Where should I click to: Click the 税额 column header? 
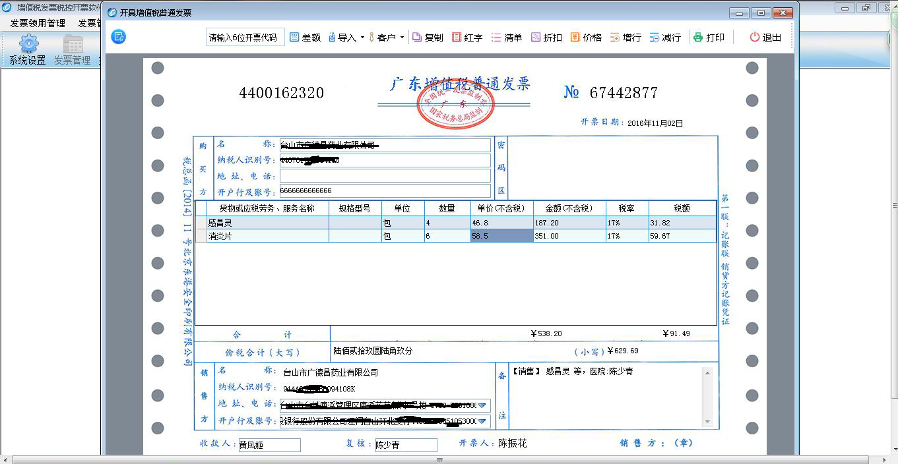tap(682, 208)
